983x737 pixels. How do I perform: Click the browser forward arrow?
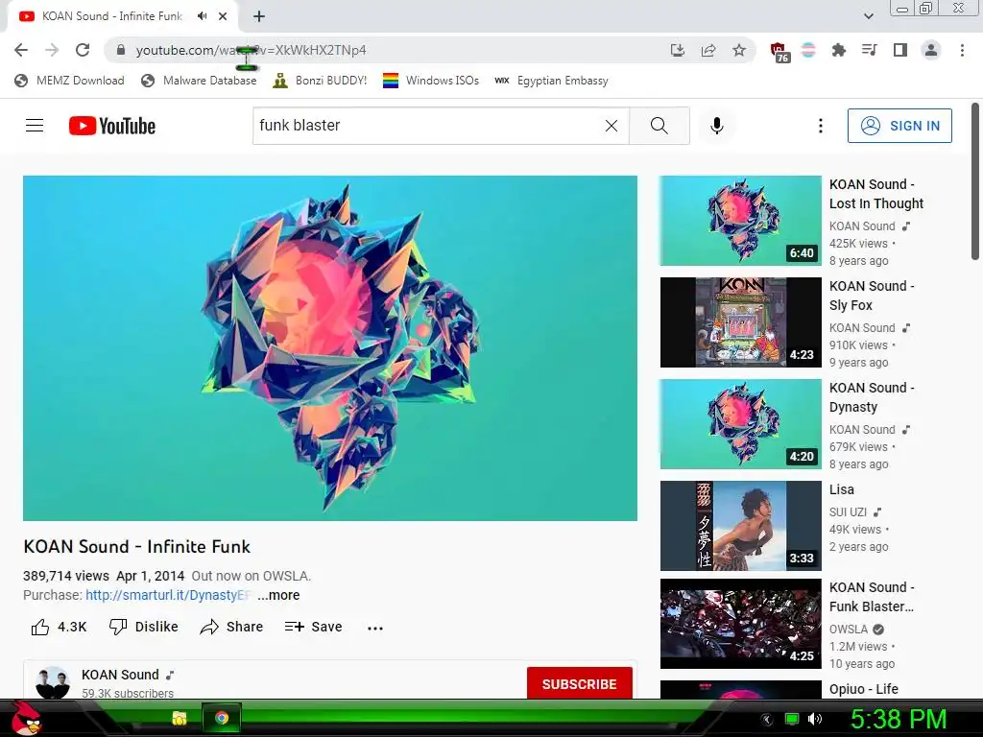(x=52, y=50)
